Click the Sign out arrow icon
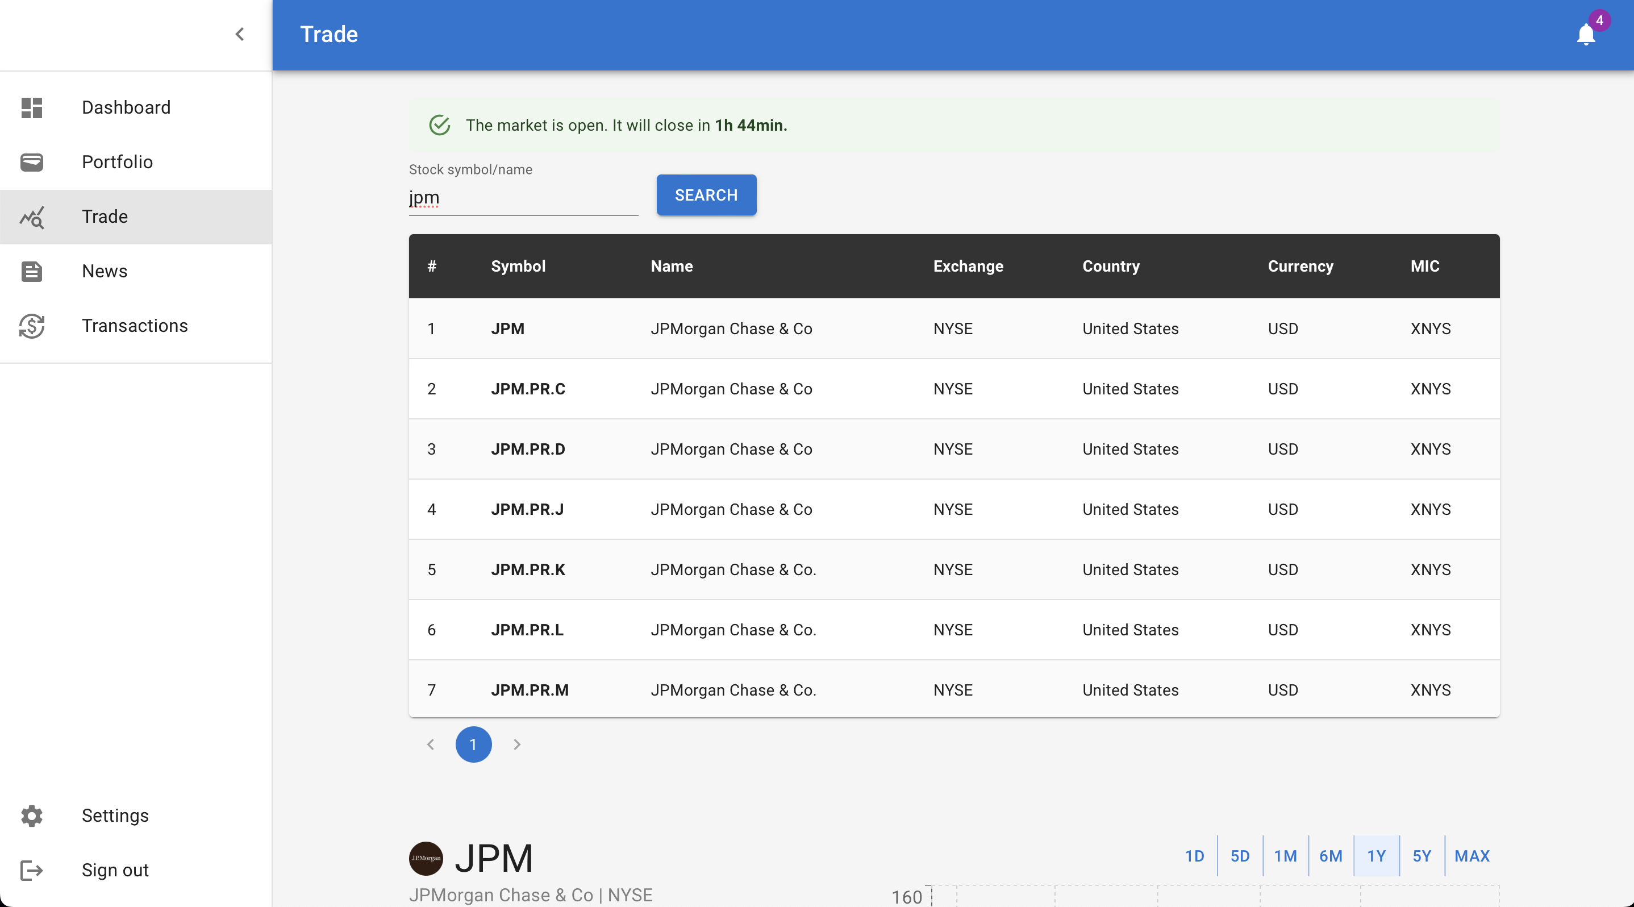Viewport: 1634px width, 907px height. [32, 869]
